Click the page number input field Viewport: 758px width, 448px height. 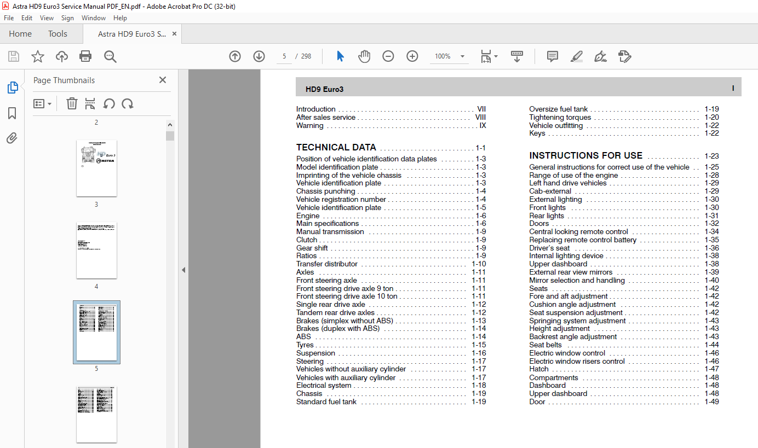click(x=284, y=56)
